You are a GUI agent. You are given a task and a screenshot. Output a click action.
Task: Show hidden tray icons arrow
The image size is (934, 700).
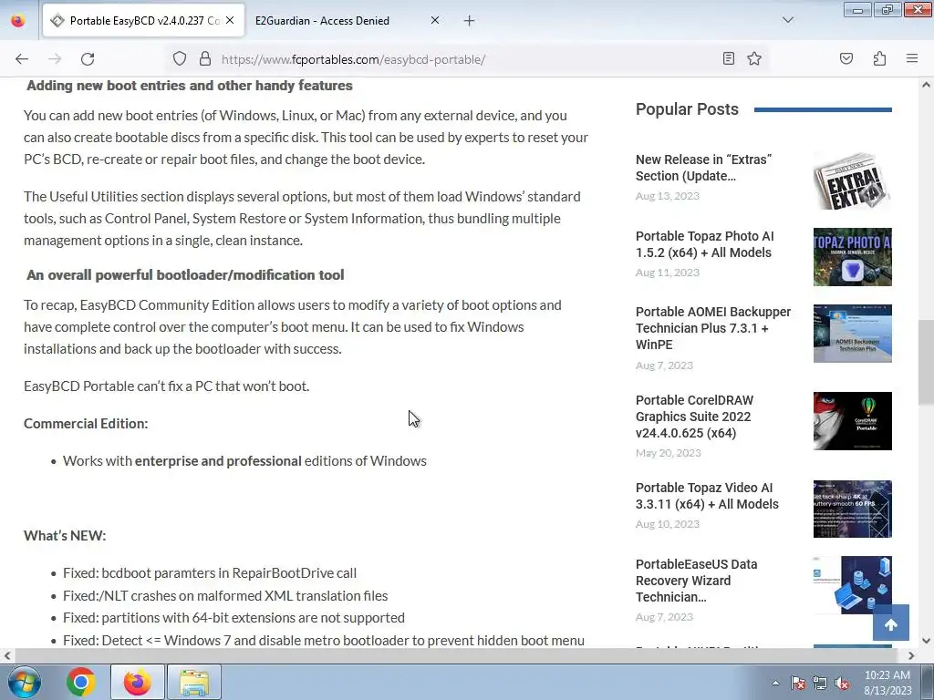point(775,683)
